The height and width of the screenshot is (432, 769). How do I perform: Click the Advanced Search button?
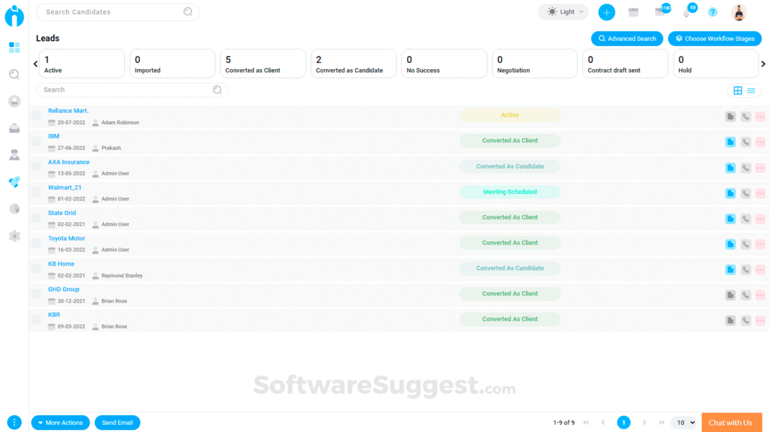627,38
